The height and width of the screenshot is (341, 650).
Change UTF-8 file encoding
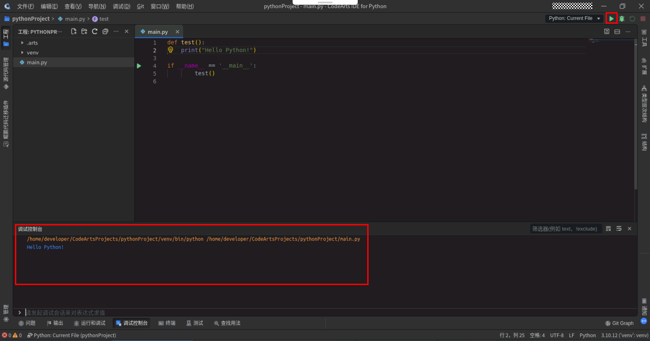coord(557,335)
